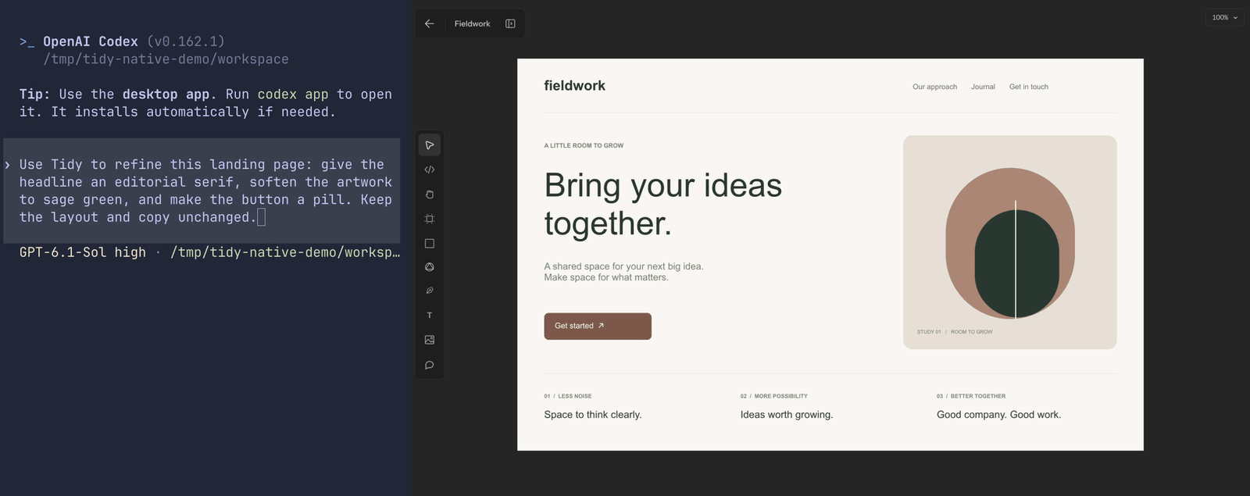Screen dimensions: 1250x496
Task: Select Ideas worth growing text
Action: pyautogui.click(x=787, y=415)
